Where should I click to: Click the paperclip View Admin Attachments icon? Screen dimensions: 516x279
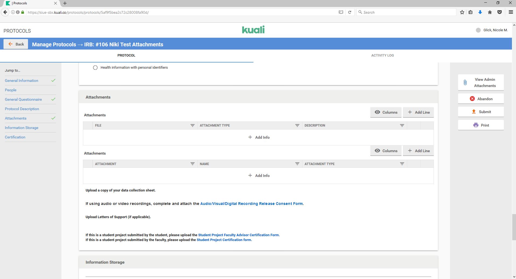tap(465, 82)
